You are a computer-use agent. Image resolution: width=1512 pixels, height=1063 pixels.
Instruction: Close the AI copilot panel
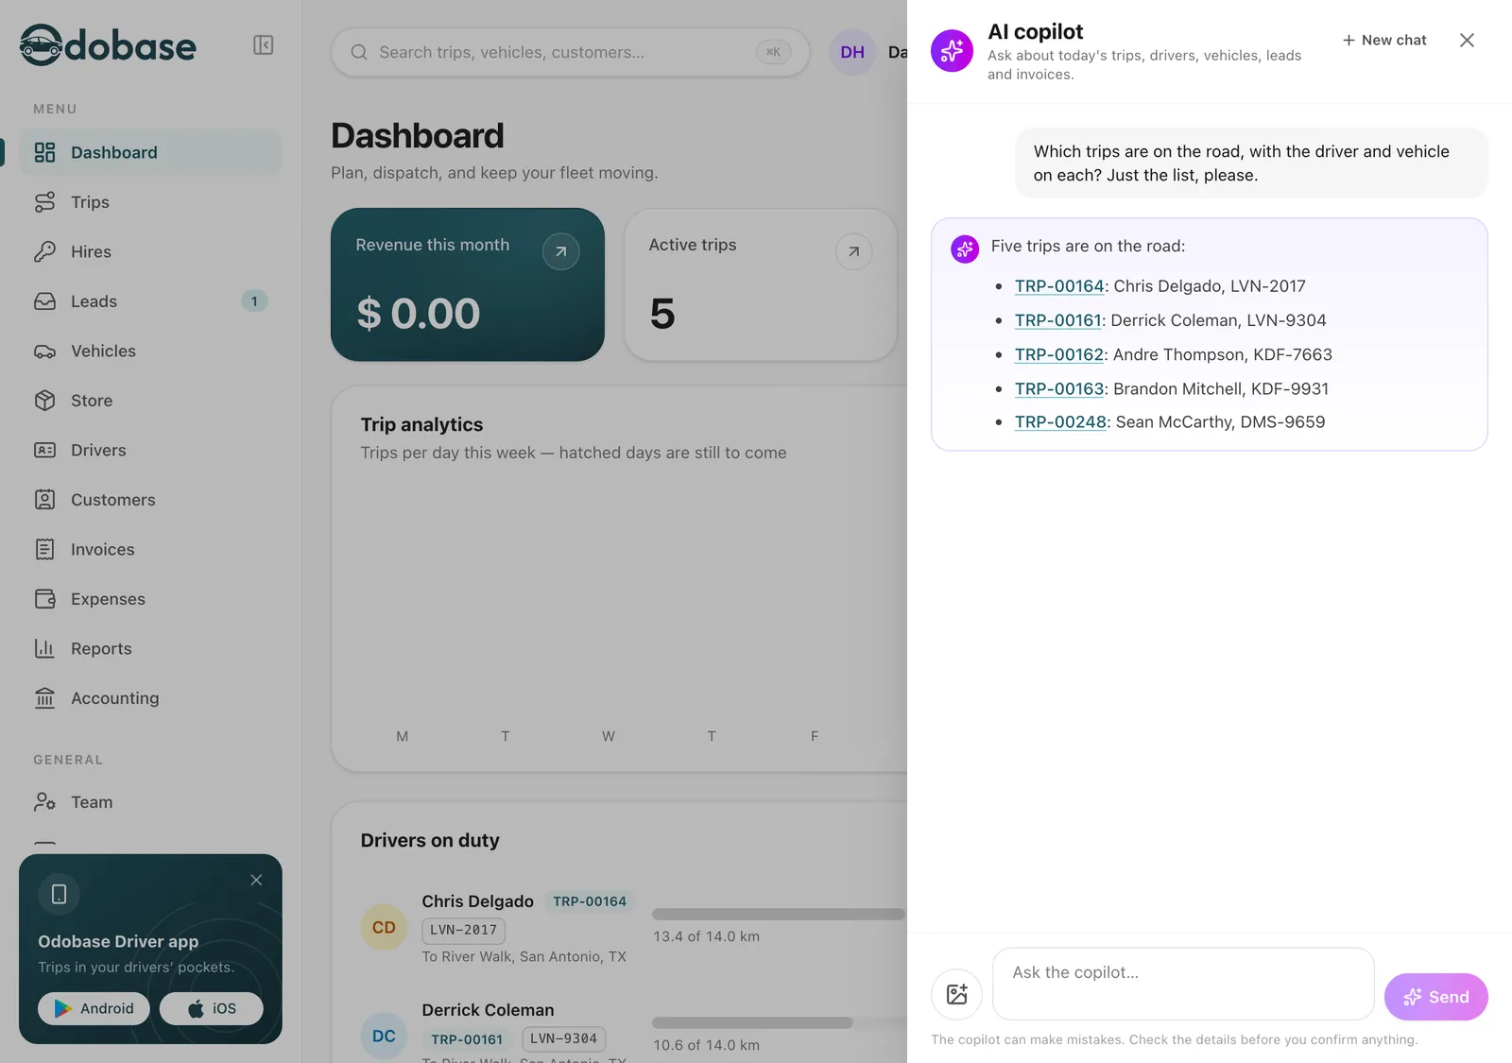point(1467,40)
